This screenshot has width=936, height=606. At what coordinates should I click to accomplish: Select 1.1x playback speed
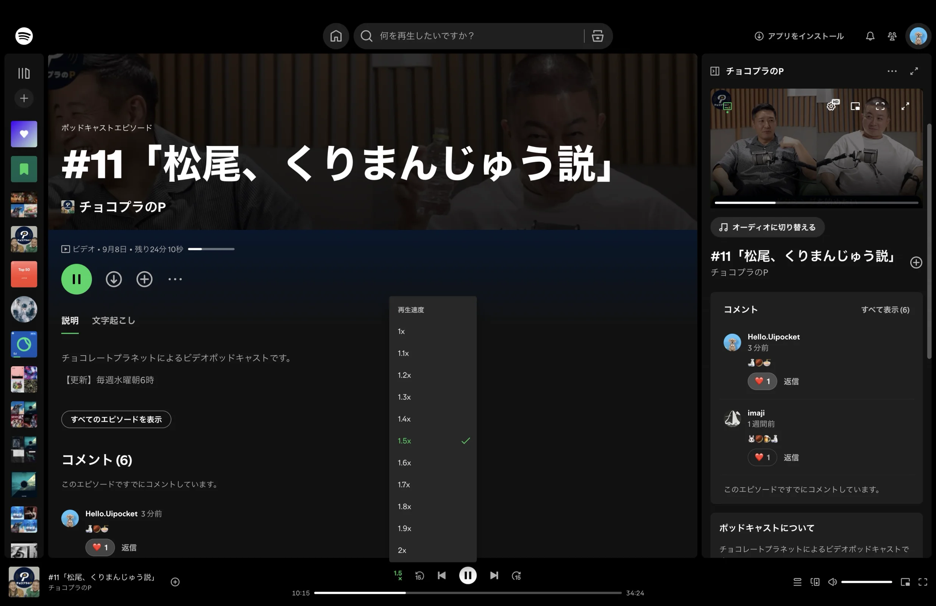tap(433, 353)
